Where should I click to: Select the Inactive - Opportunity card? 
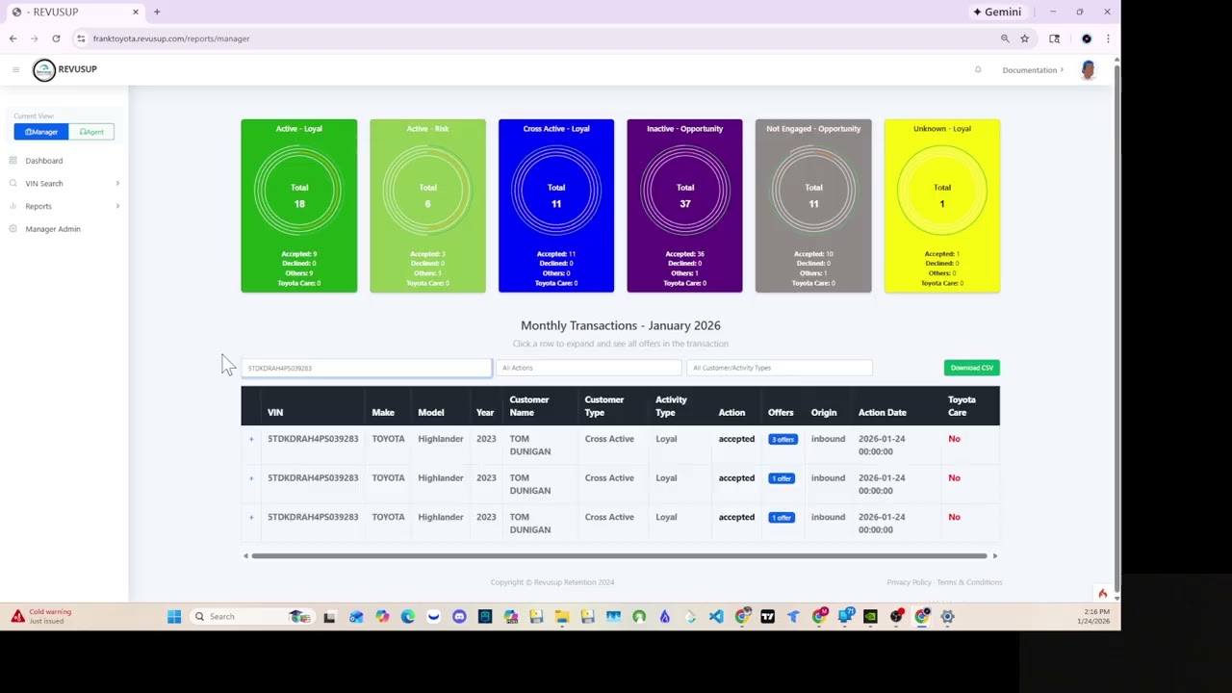[x=684, y=205]
